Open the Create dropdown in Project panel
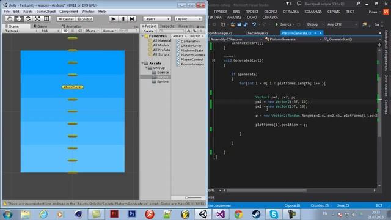The image size is (391, 220). (x=149, y=31)
